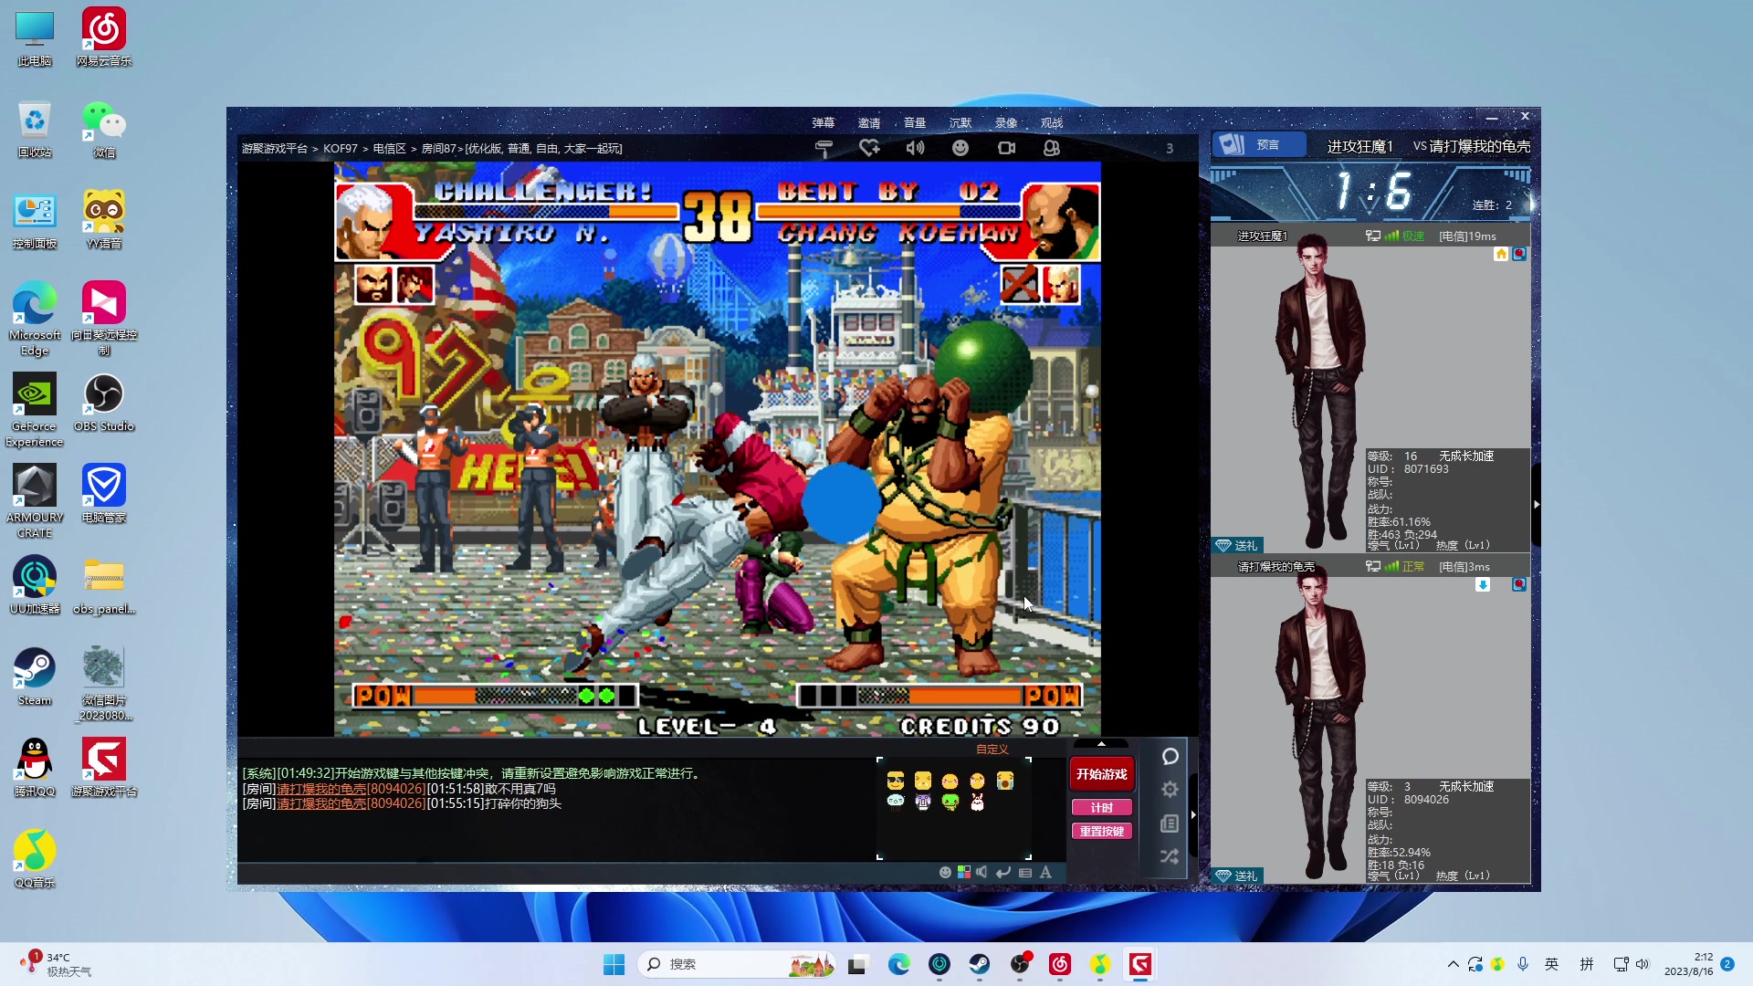This screenshot has height=986, width=1753.
Task: Click the spectators (观战) people icon
Action: (x=1052, y=148)
